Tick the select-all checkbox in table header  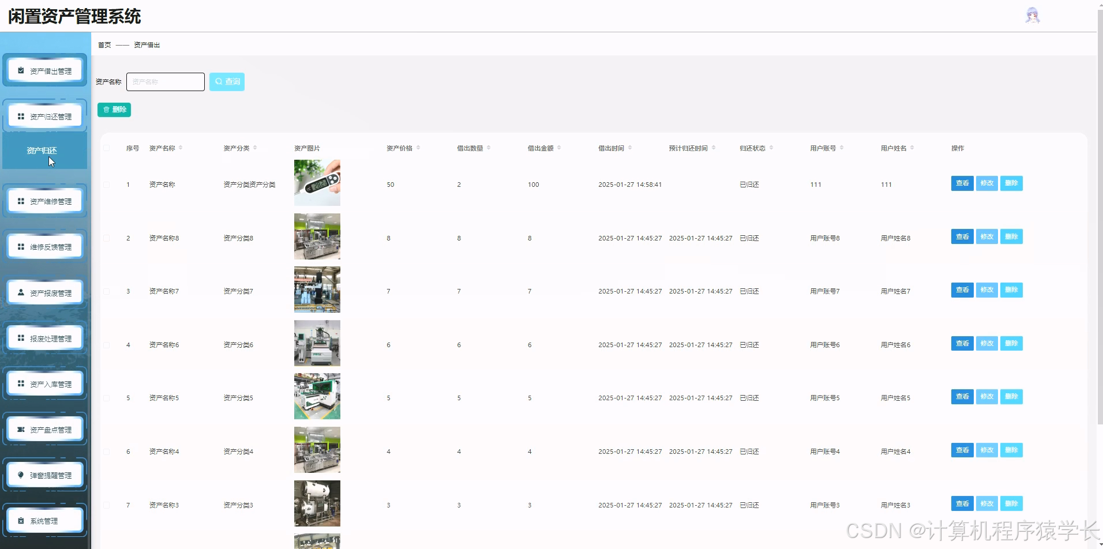pyautogui.click(x=107, y=148)
